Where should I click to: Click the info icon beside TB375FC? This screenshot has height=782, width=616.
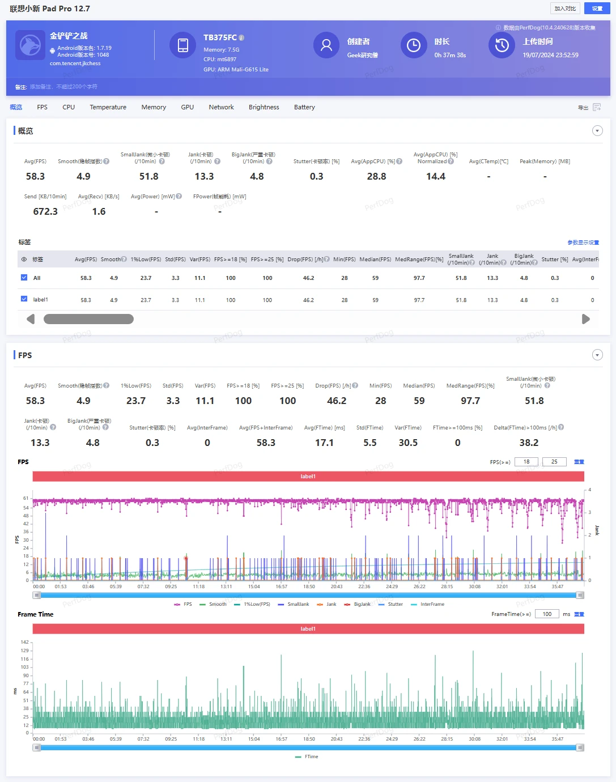(241, 37)
